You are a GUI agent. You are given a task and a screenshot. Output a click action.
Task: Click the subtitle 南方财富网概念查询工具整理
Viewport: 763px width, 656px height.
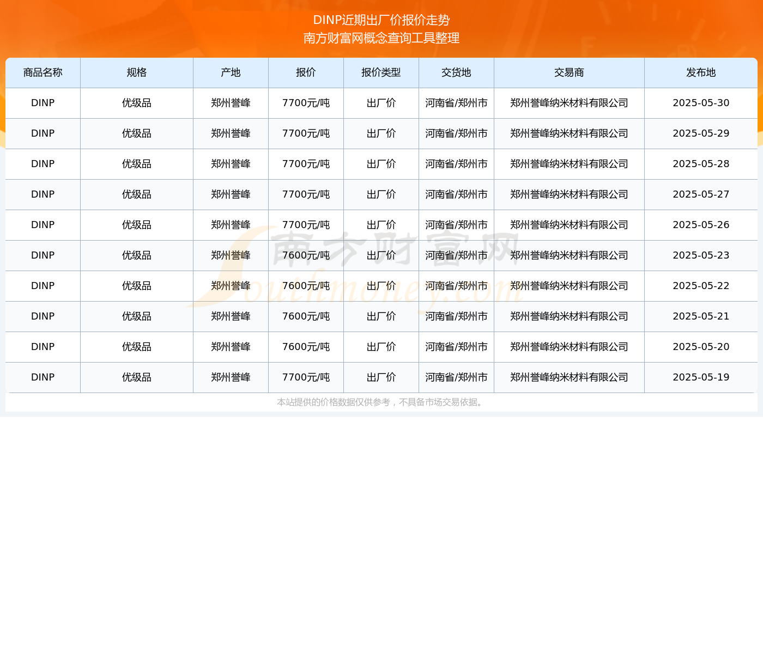click(x=381, y=38)
